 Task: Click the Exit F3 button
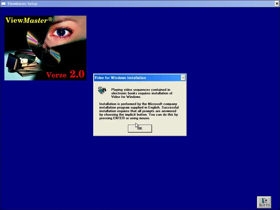click(264, 202)
